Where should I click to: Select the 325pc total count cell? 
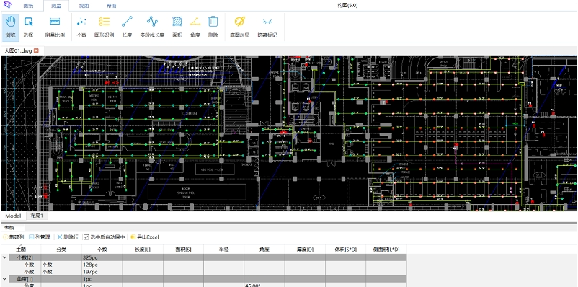[102, 257]
